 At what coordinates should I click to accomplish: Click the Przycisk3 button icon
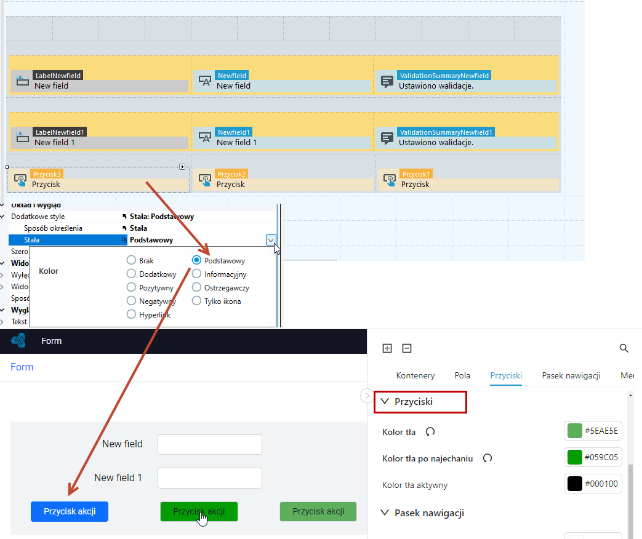(x=20, y=180)
